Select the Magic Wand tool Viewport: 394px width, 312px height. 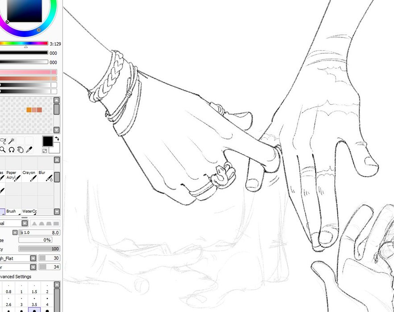12,141
